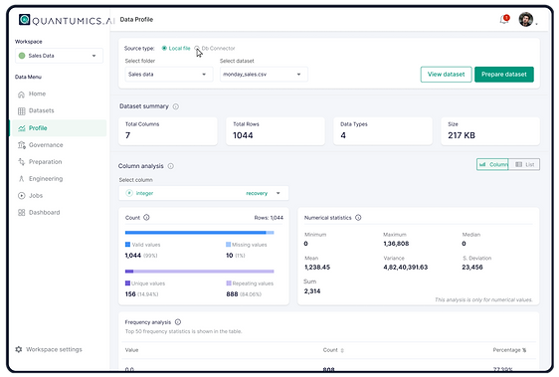559x377 pixels.
Task: Click the Dashboard icon
Action: (x=22, y=212)
